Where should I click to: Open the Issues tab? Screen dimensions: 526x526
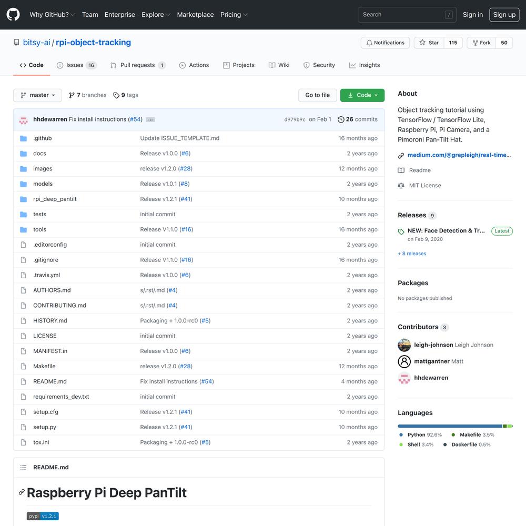coord(76,65)
